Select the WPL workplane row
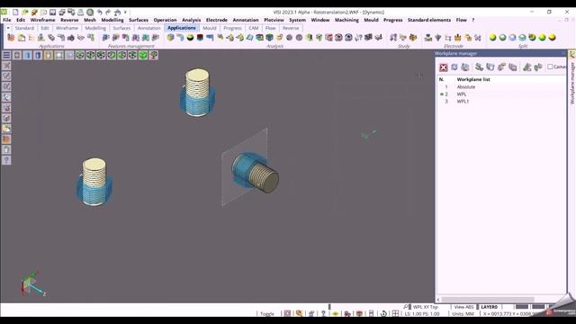Image resolution: width=576 pixels, height=324 pixels. click(x=501, y=94)
